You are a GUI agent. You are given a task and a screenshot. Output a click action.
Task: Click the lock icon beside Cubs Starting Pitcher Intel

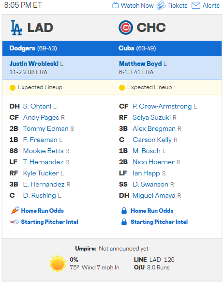tap(124, 222)
